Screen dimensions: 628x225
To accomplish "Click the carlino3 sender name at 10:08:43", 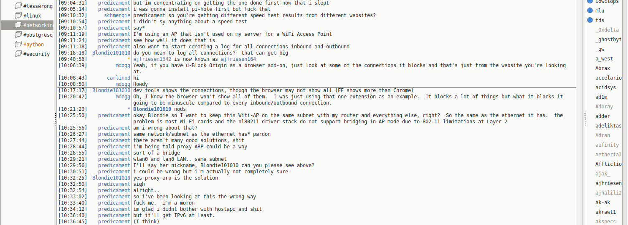I will (119, 78).
